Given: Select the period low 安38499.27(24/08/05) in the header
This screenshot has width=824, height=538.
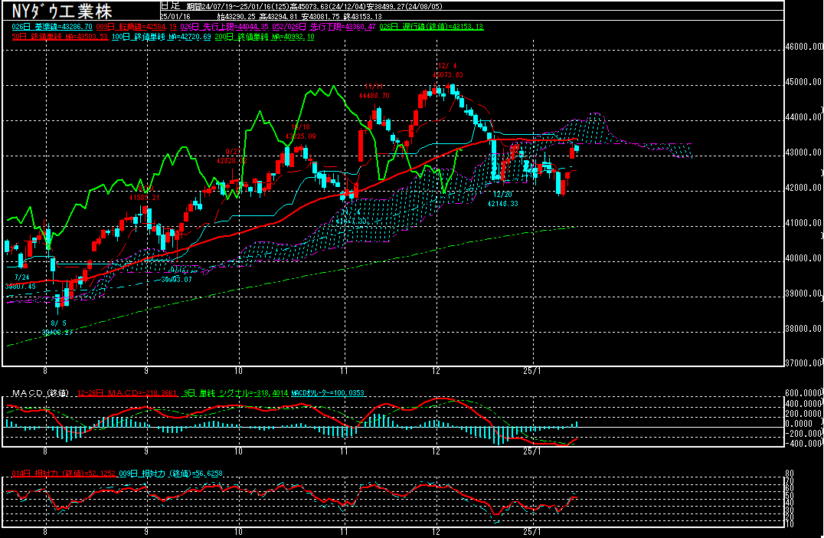Looking at the screenshot, I should (x=406, y=6).
